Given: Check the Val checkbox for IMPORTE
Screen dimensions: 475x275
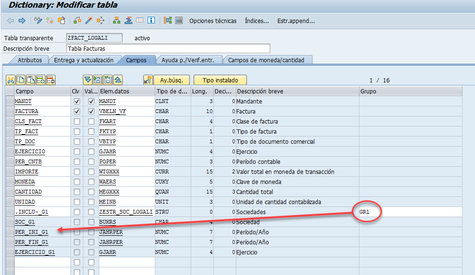Looking at the screenshot, I should [x=91, y=172].
